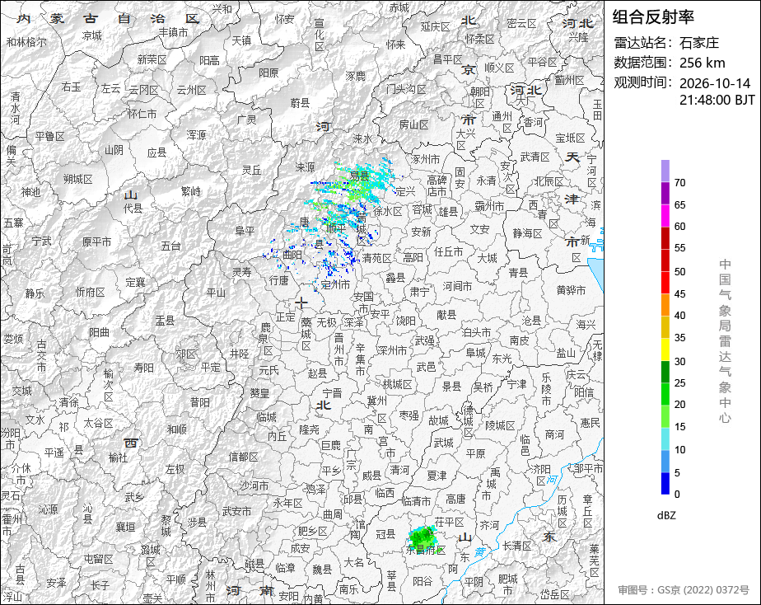Click the radar station name 石家庄

pyautogui.click(x=699, y=43)
